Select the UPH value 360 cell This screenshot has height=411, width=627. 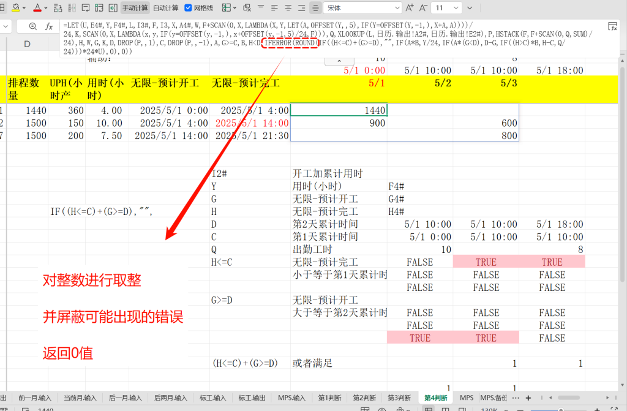click(67, 110)
